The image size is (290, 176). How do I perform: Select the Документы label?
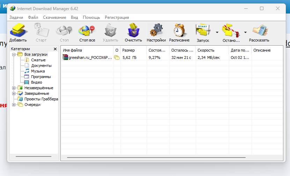pyautogui.click(x=42, y=66)
